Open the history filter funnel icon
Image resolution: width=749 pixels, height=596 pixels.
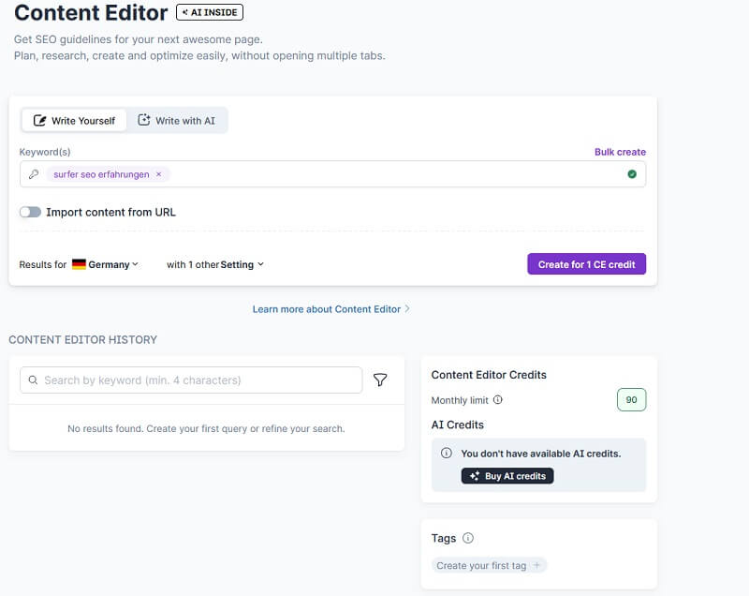point(380,380)
